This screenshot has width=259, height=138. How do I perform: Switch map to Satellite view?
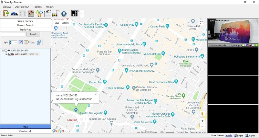(65, 23)
